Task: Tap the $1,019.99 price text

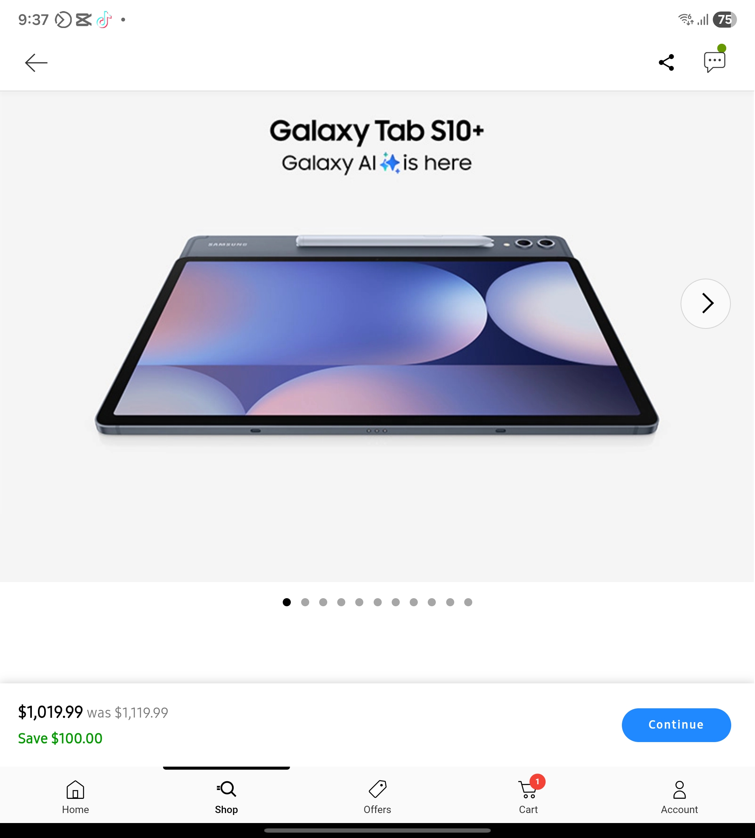Action: (x=50, y=712)
